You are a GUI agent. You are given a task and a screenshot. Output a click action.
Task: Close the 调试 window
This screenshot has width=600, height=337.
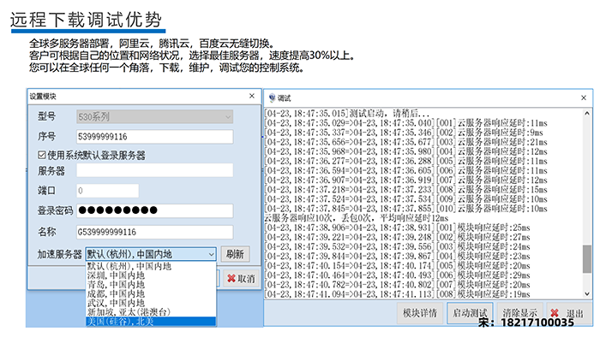(584, 98)
